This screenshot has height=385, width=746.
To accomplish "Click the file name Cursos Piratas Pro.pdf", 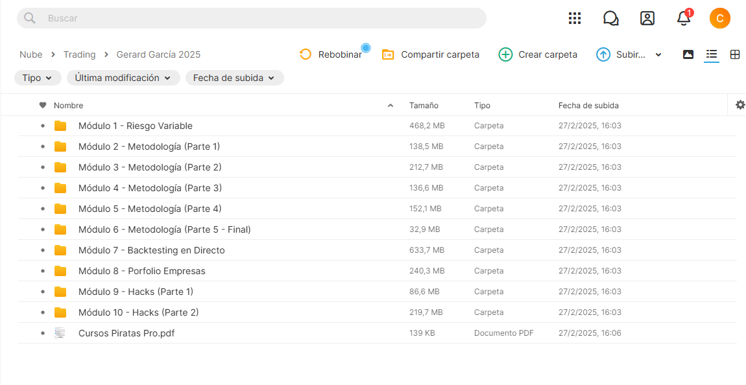I will 126,333.
